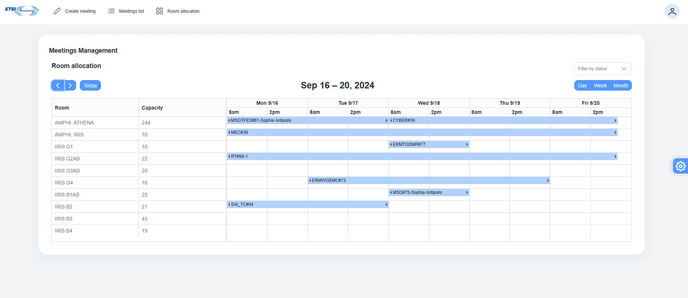Jump to Today in calendar
The width and height of the screenshot is (688, 298).
point(90,86)
